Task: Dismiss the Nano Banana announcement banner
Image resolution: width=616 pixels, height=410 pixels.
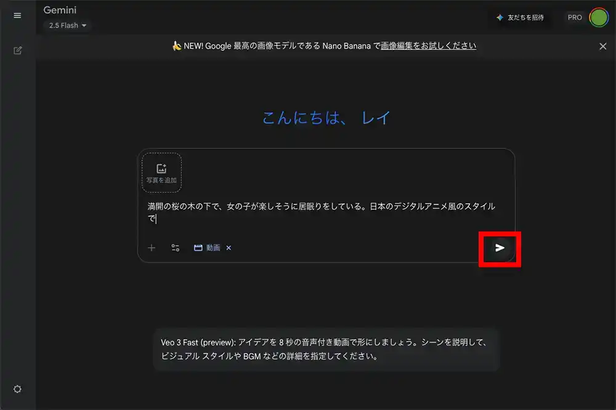Action: [602, 46]
